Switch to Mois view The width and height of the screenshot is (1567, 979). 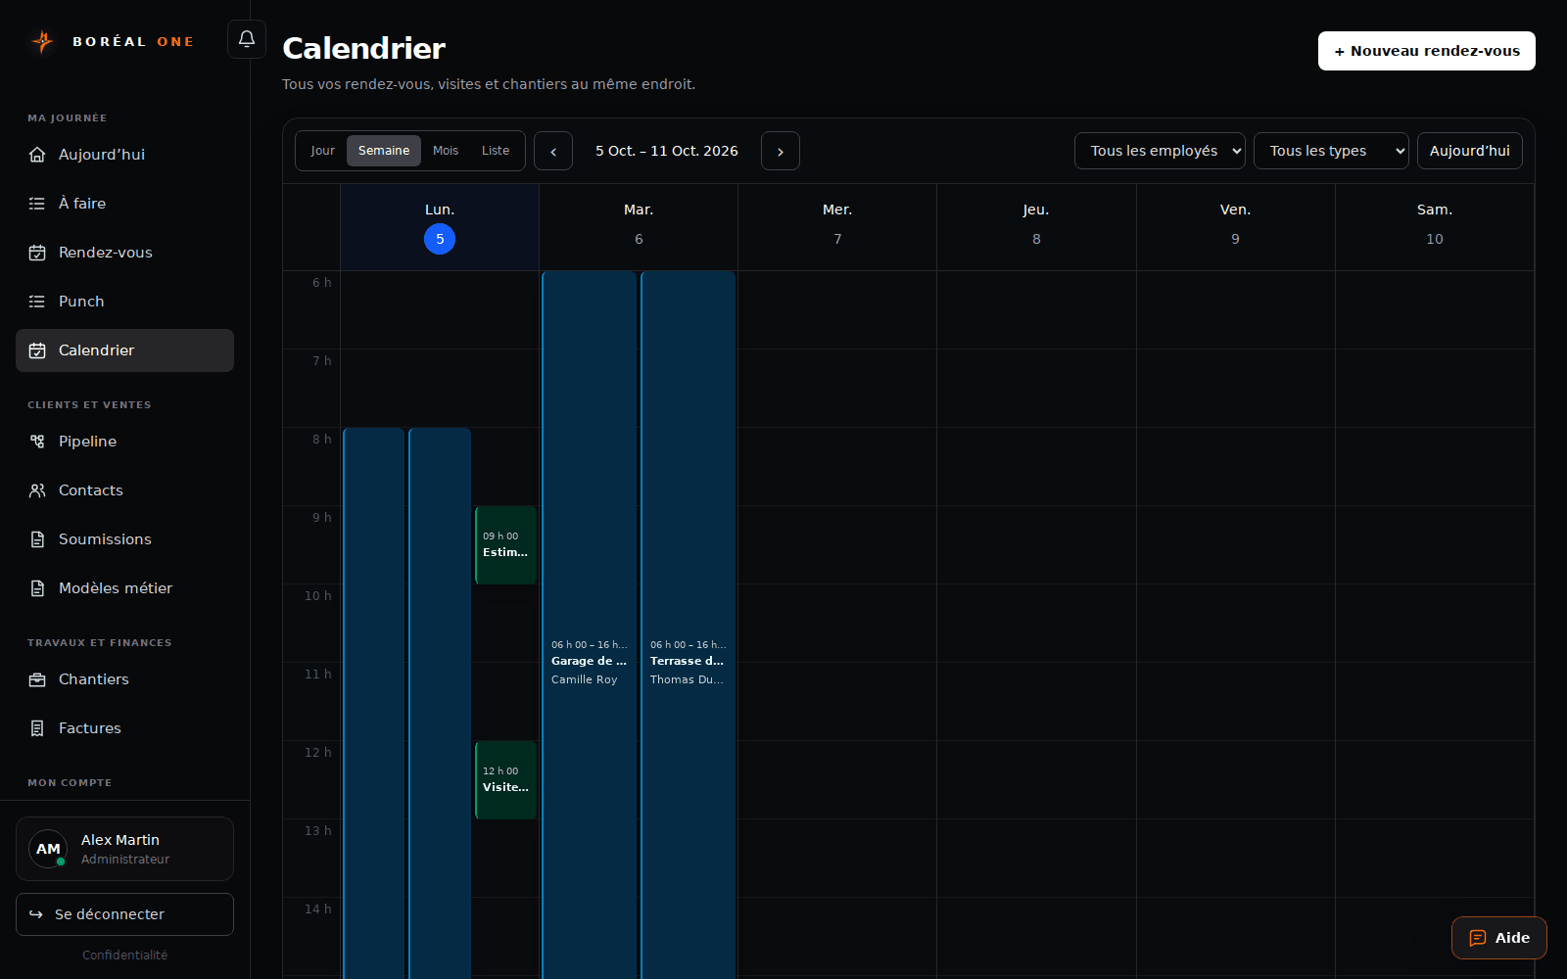pos(446,151)
